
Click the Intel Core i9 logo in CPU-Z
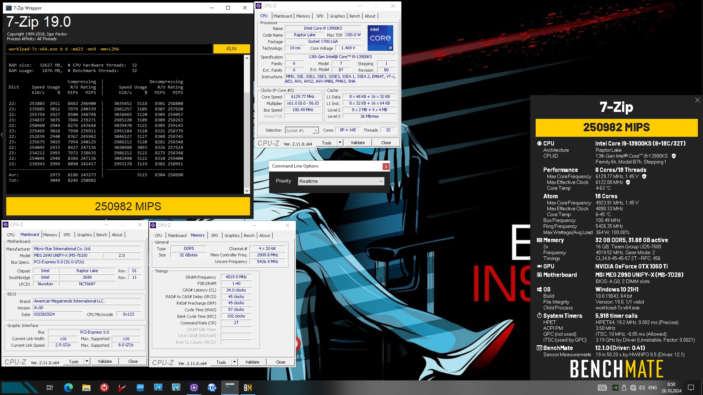(380, 38)
